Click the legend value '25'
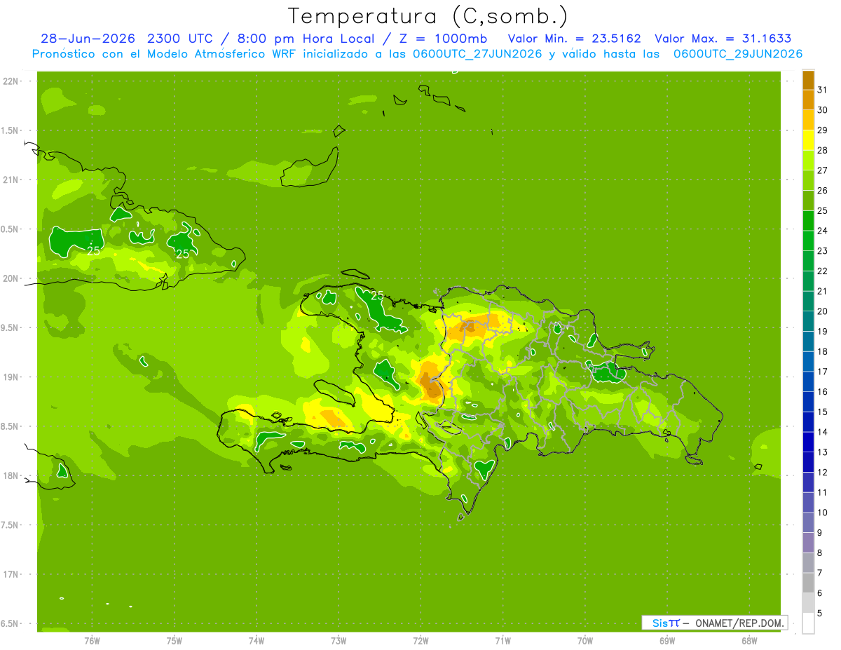 pyautogui.click(x=822, y=210)
